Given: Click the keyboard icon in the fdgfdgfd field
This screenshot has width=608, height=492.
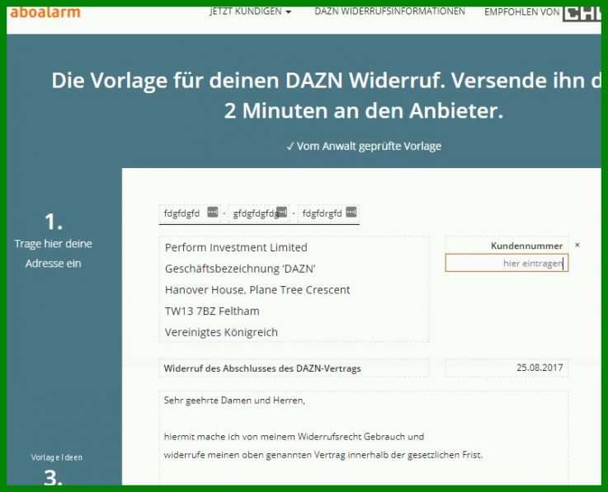Looking at the screenshot, I should (213, 212).
